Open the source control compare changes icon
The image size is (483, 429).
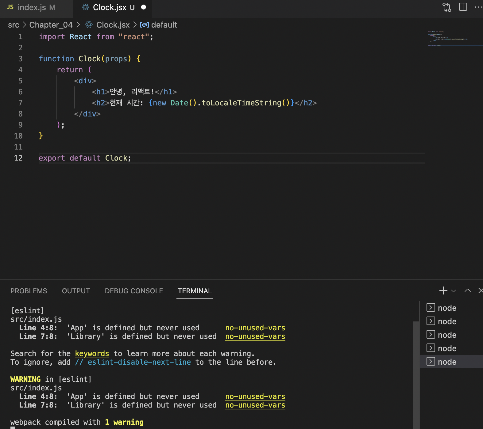click(x=447, y=7)
